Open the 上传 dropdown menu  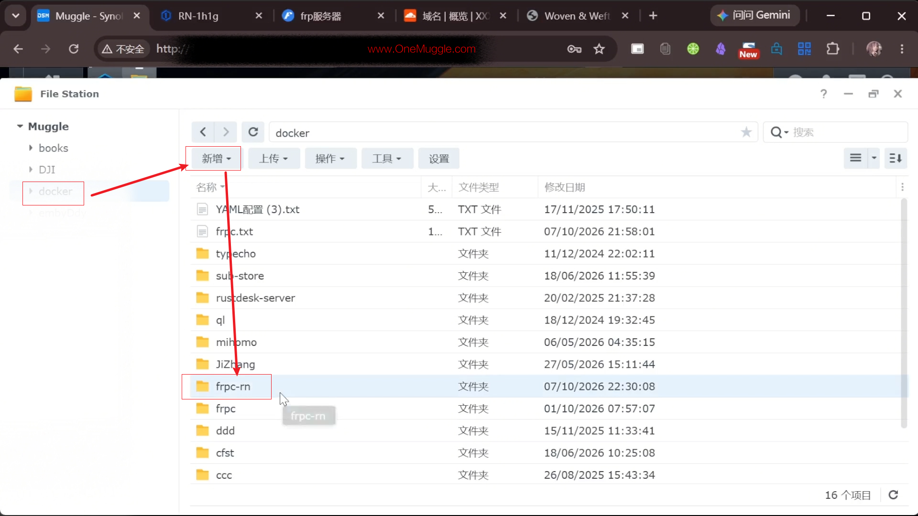coord(273,159)
